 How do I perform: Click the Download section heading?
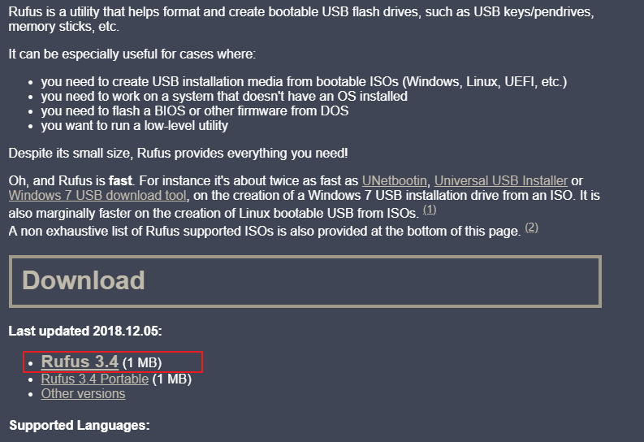pos(84,280)
